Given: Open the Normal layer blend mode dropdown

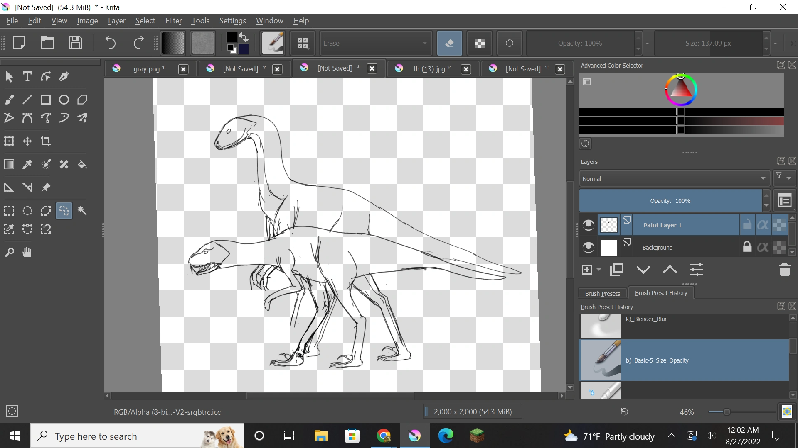Looking at the screenshot, I should pos(674,179).
